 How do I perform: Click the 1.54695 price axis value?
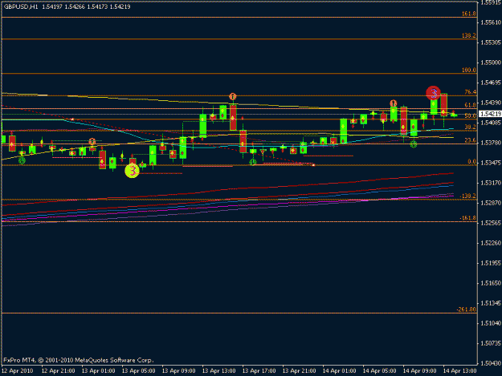tap(491, 83)
